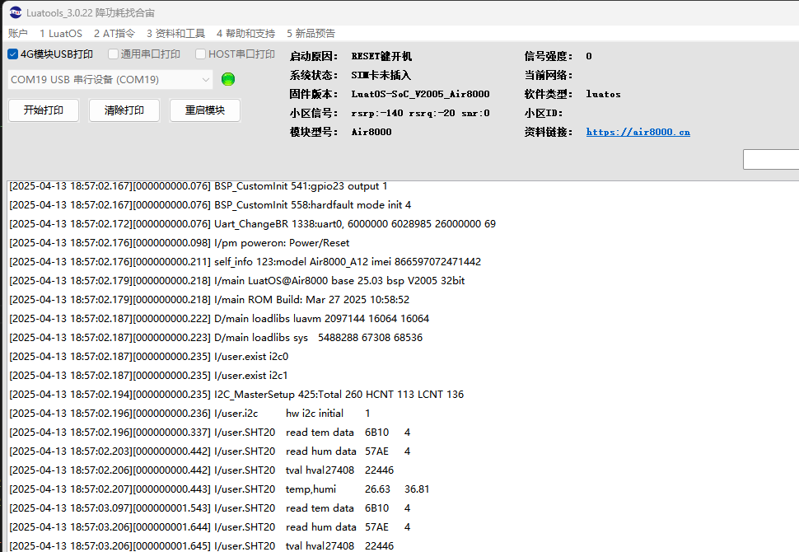
Task: Click the Air8000 module model value
Action: [x=371, y=132]
